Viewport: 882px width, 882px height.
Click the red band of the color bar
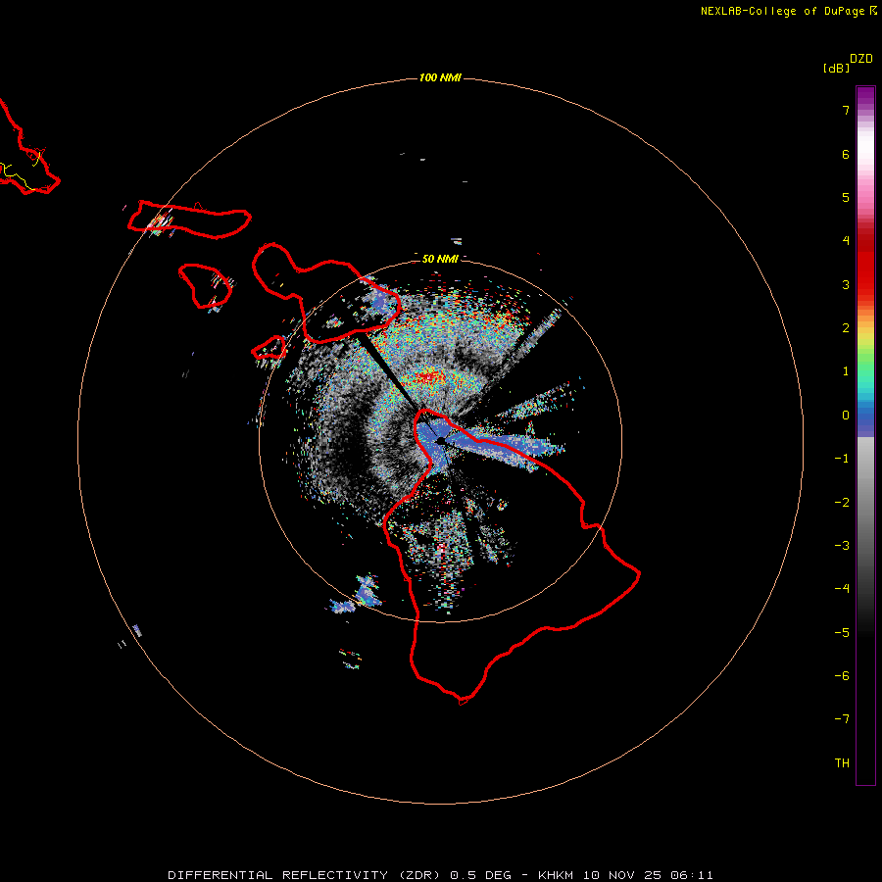[865, 265]
